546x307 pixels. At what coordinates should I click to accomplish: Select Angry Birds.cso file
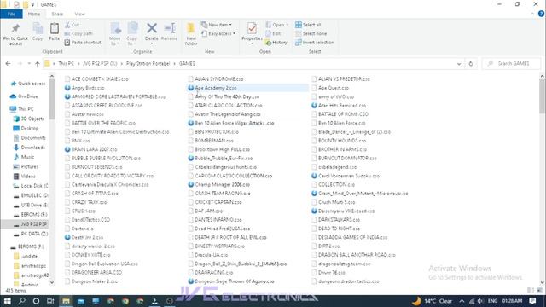coord(84,88)
